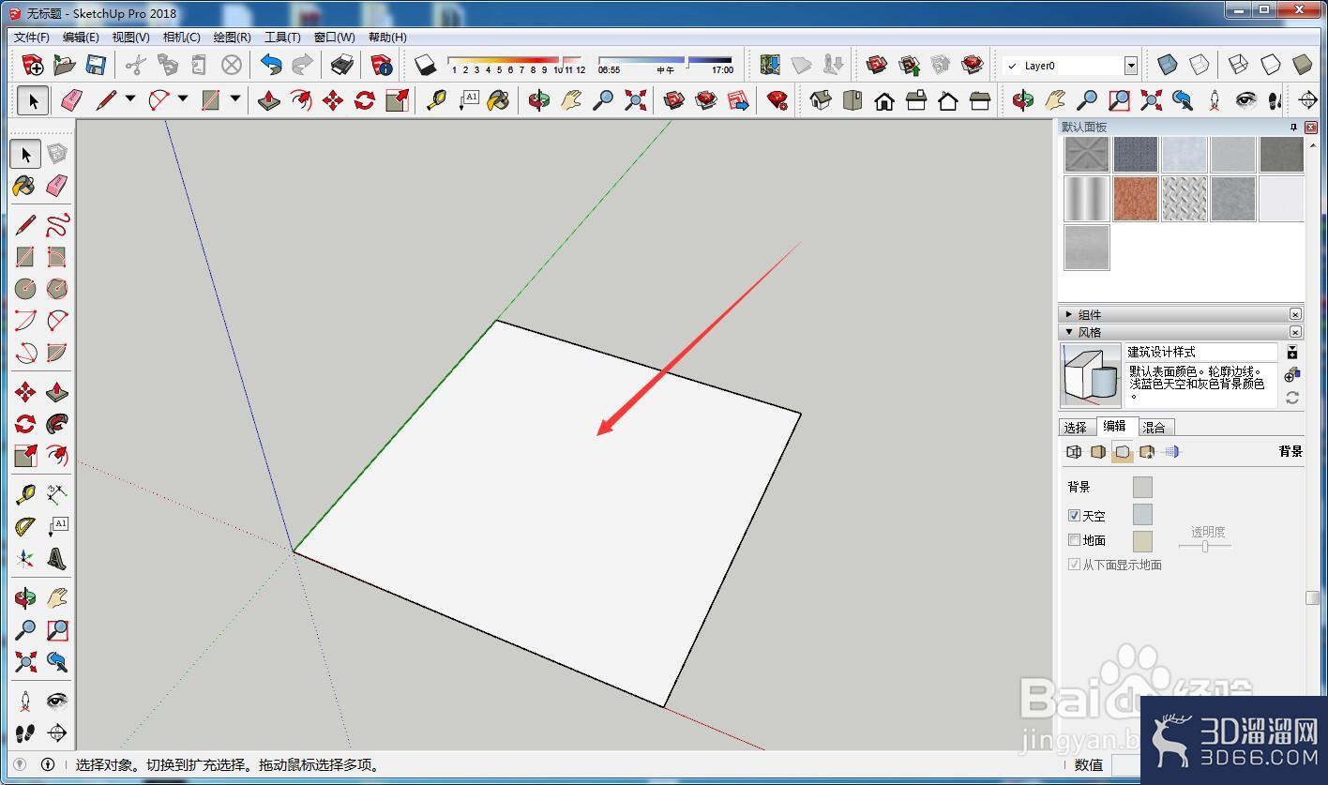1328x785 pixels.
Task: Switch to Iso view
Action: click(x=821, y=100)
